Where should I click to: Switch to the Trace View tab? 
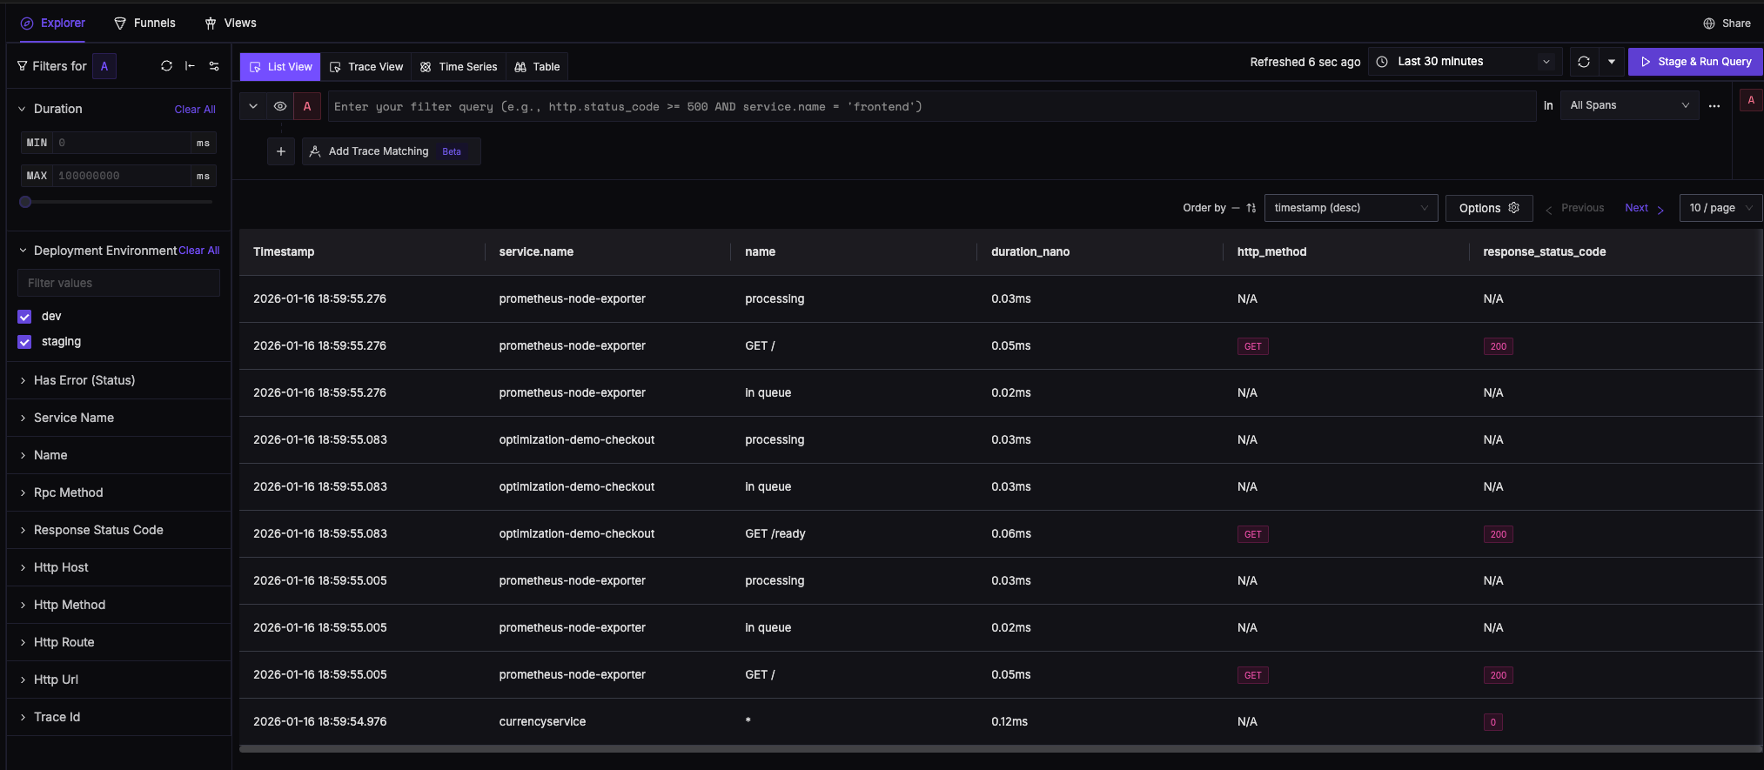point(366,67)
